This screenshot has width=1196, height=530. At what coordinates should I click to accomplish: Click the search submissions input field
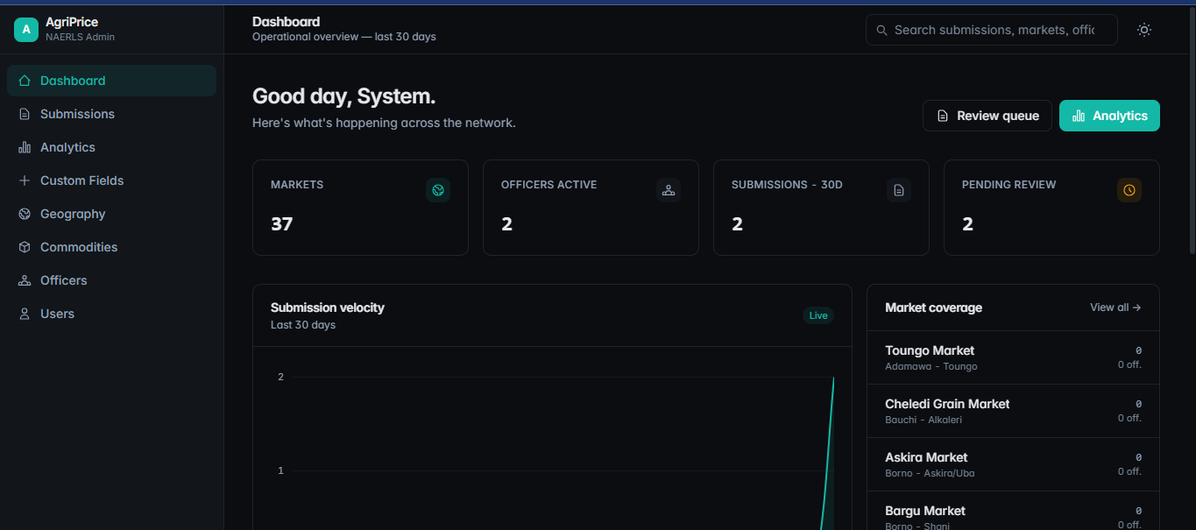(992, 30)
